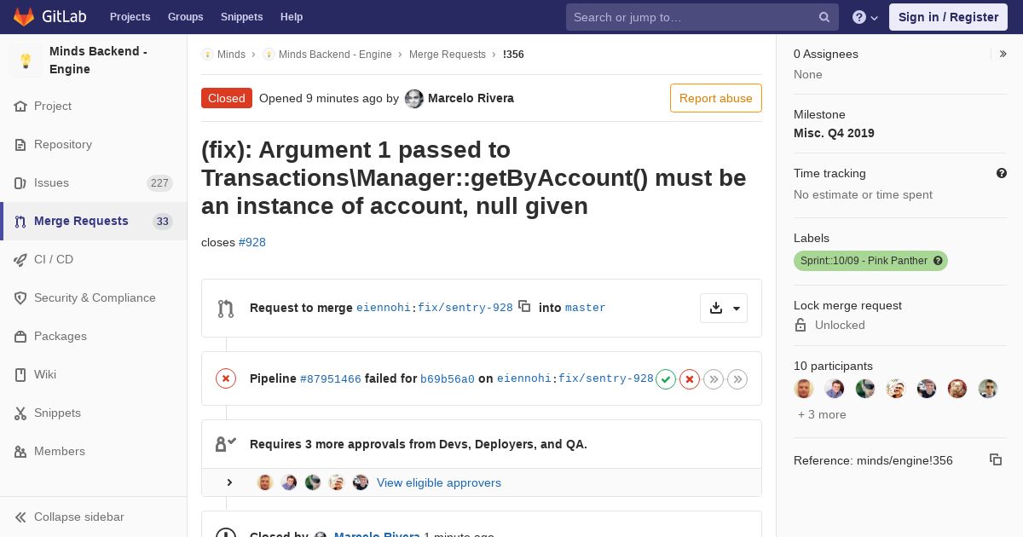1023x537 pixels.
Task: Click Merge Requests breadcrumb link
Action: pyautogui.click(x=448, y=54)
